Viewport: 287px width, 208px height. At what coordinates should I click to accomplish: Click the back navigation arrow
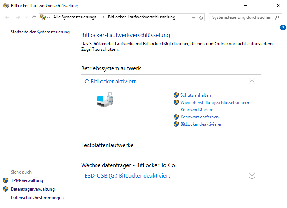click(7, 17)
